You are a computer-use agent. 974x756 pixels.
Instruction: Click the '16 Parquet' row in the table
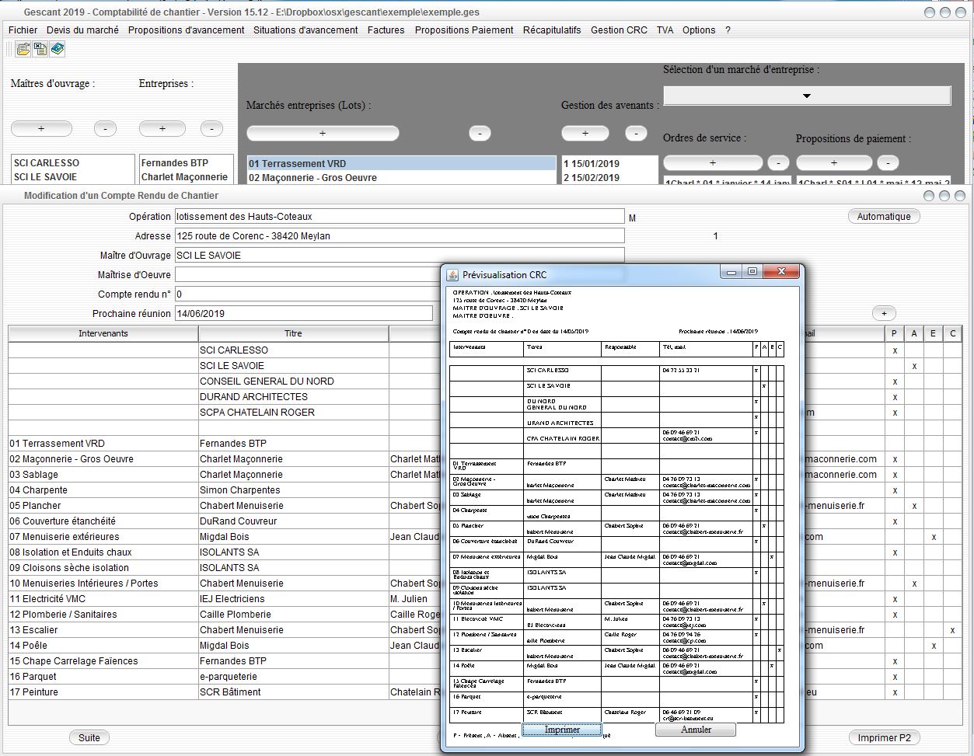pyautogui.click(x=103, y=677)
